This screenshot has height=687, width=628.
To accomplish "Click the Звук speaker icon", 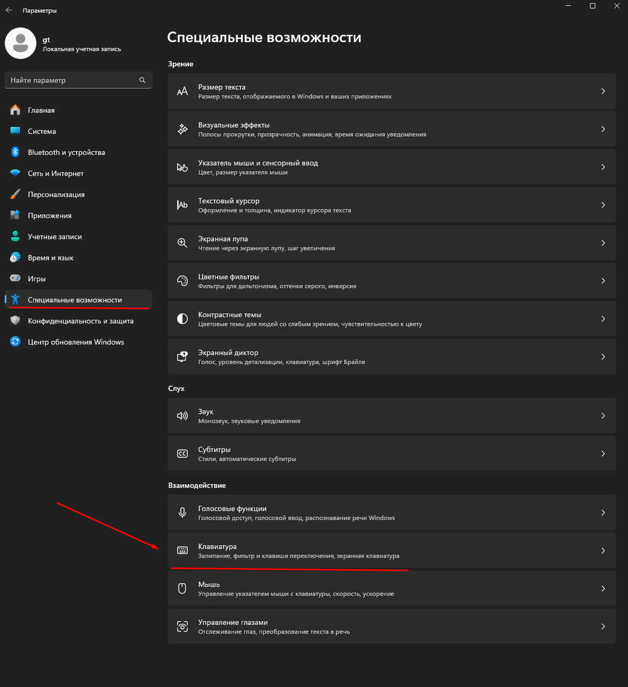I will tap(182, 416).
